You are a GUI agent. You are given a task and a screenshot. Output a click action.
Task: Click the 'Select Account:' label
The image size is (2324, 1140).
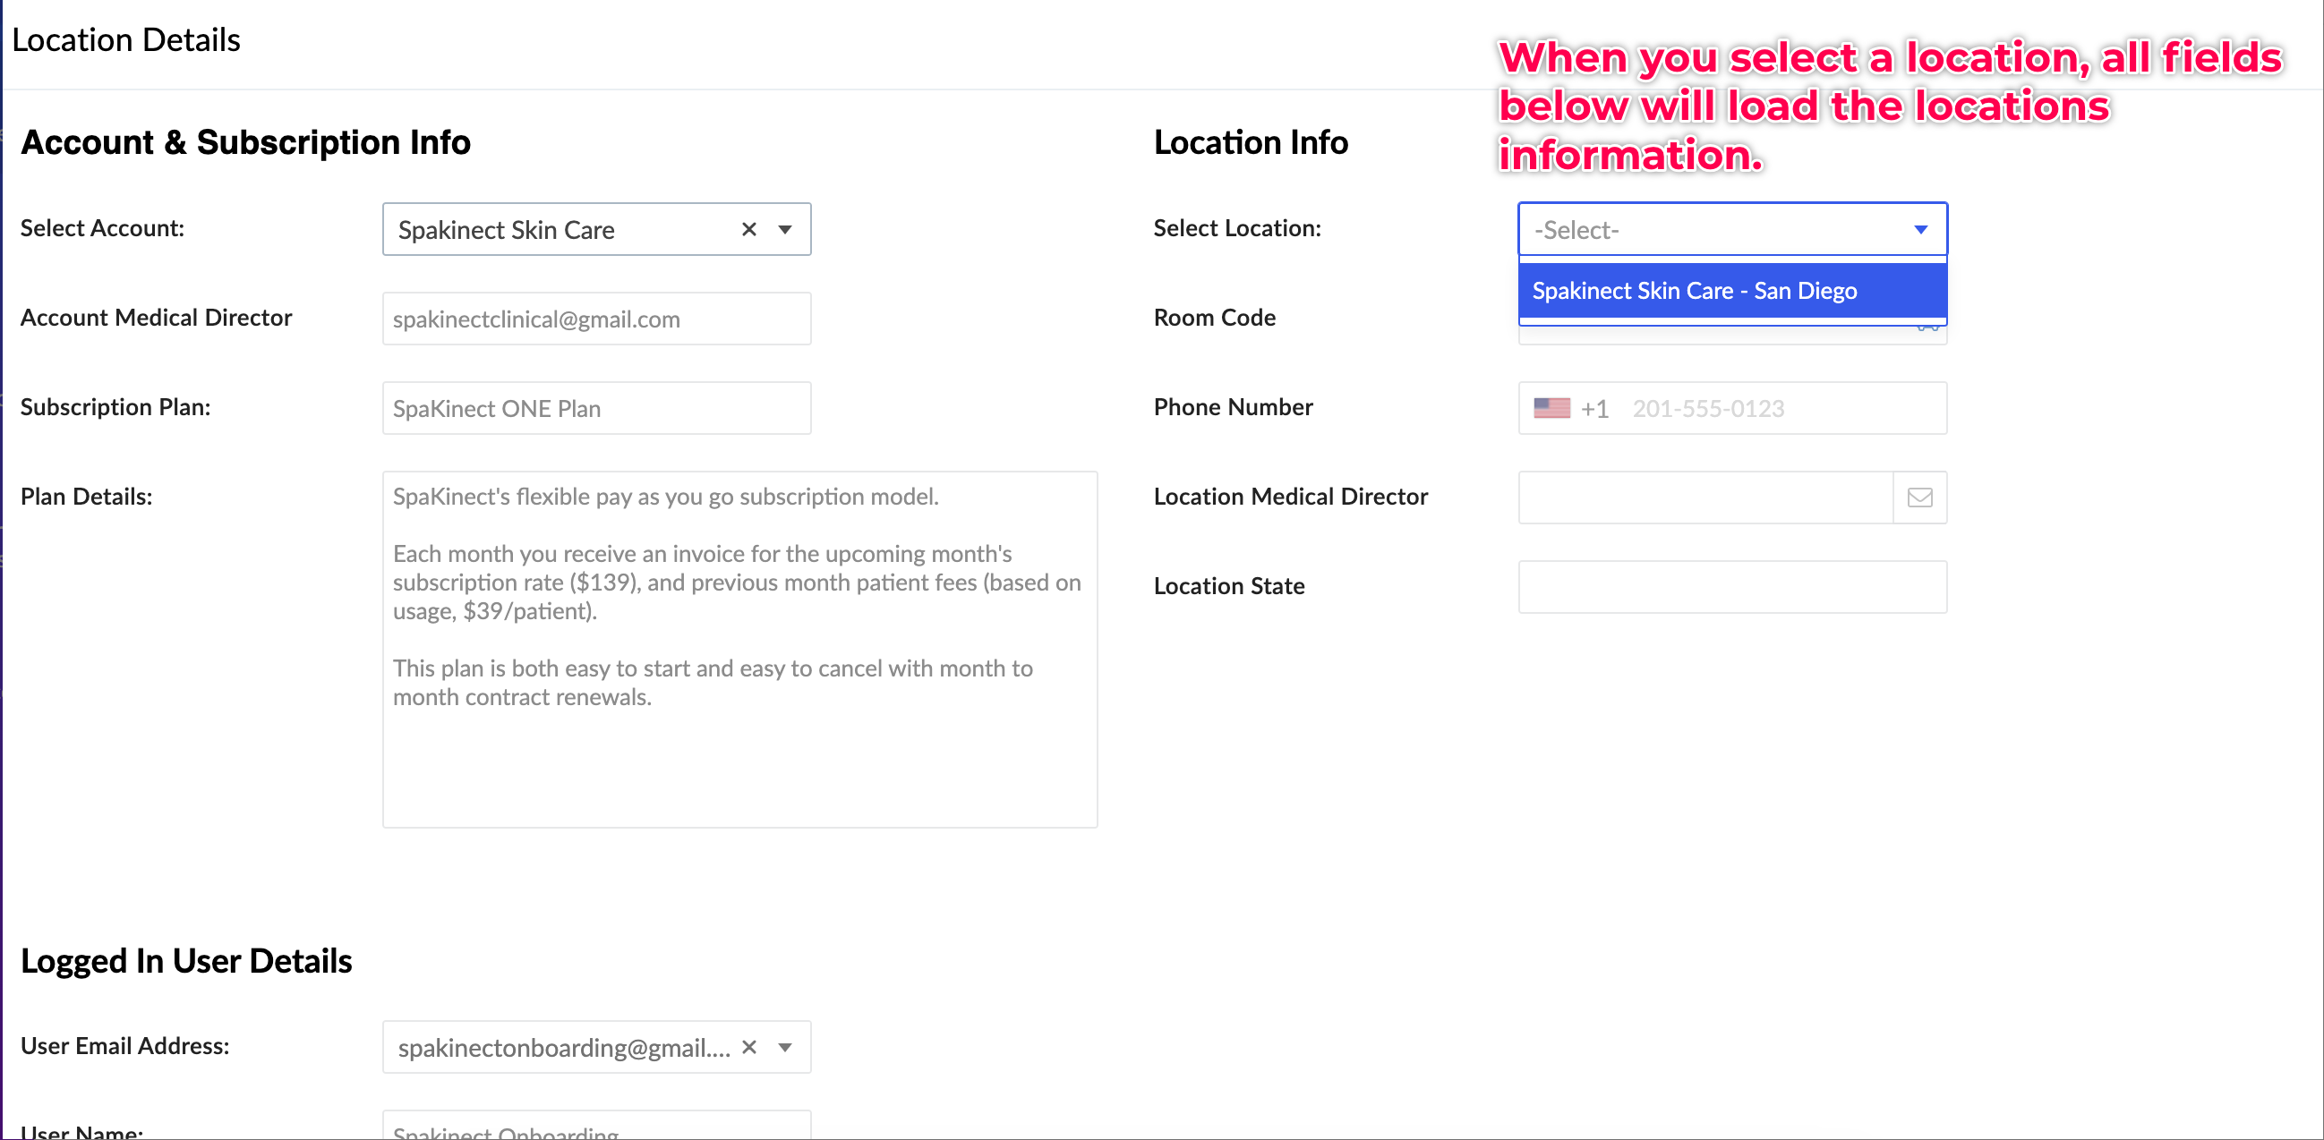[102, 228]
